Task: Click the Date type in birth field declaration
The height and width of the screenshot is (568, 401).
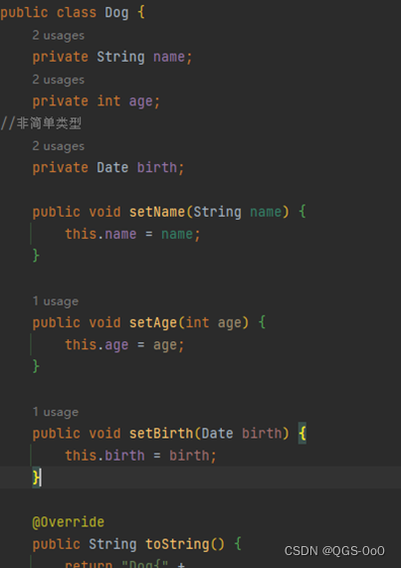Action: tap(112, 168)
